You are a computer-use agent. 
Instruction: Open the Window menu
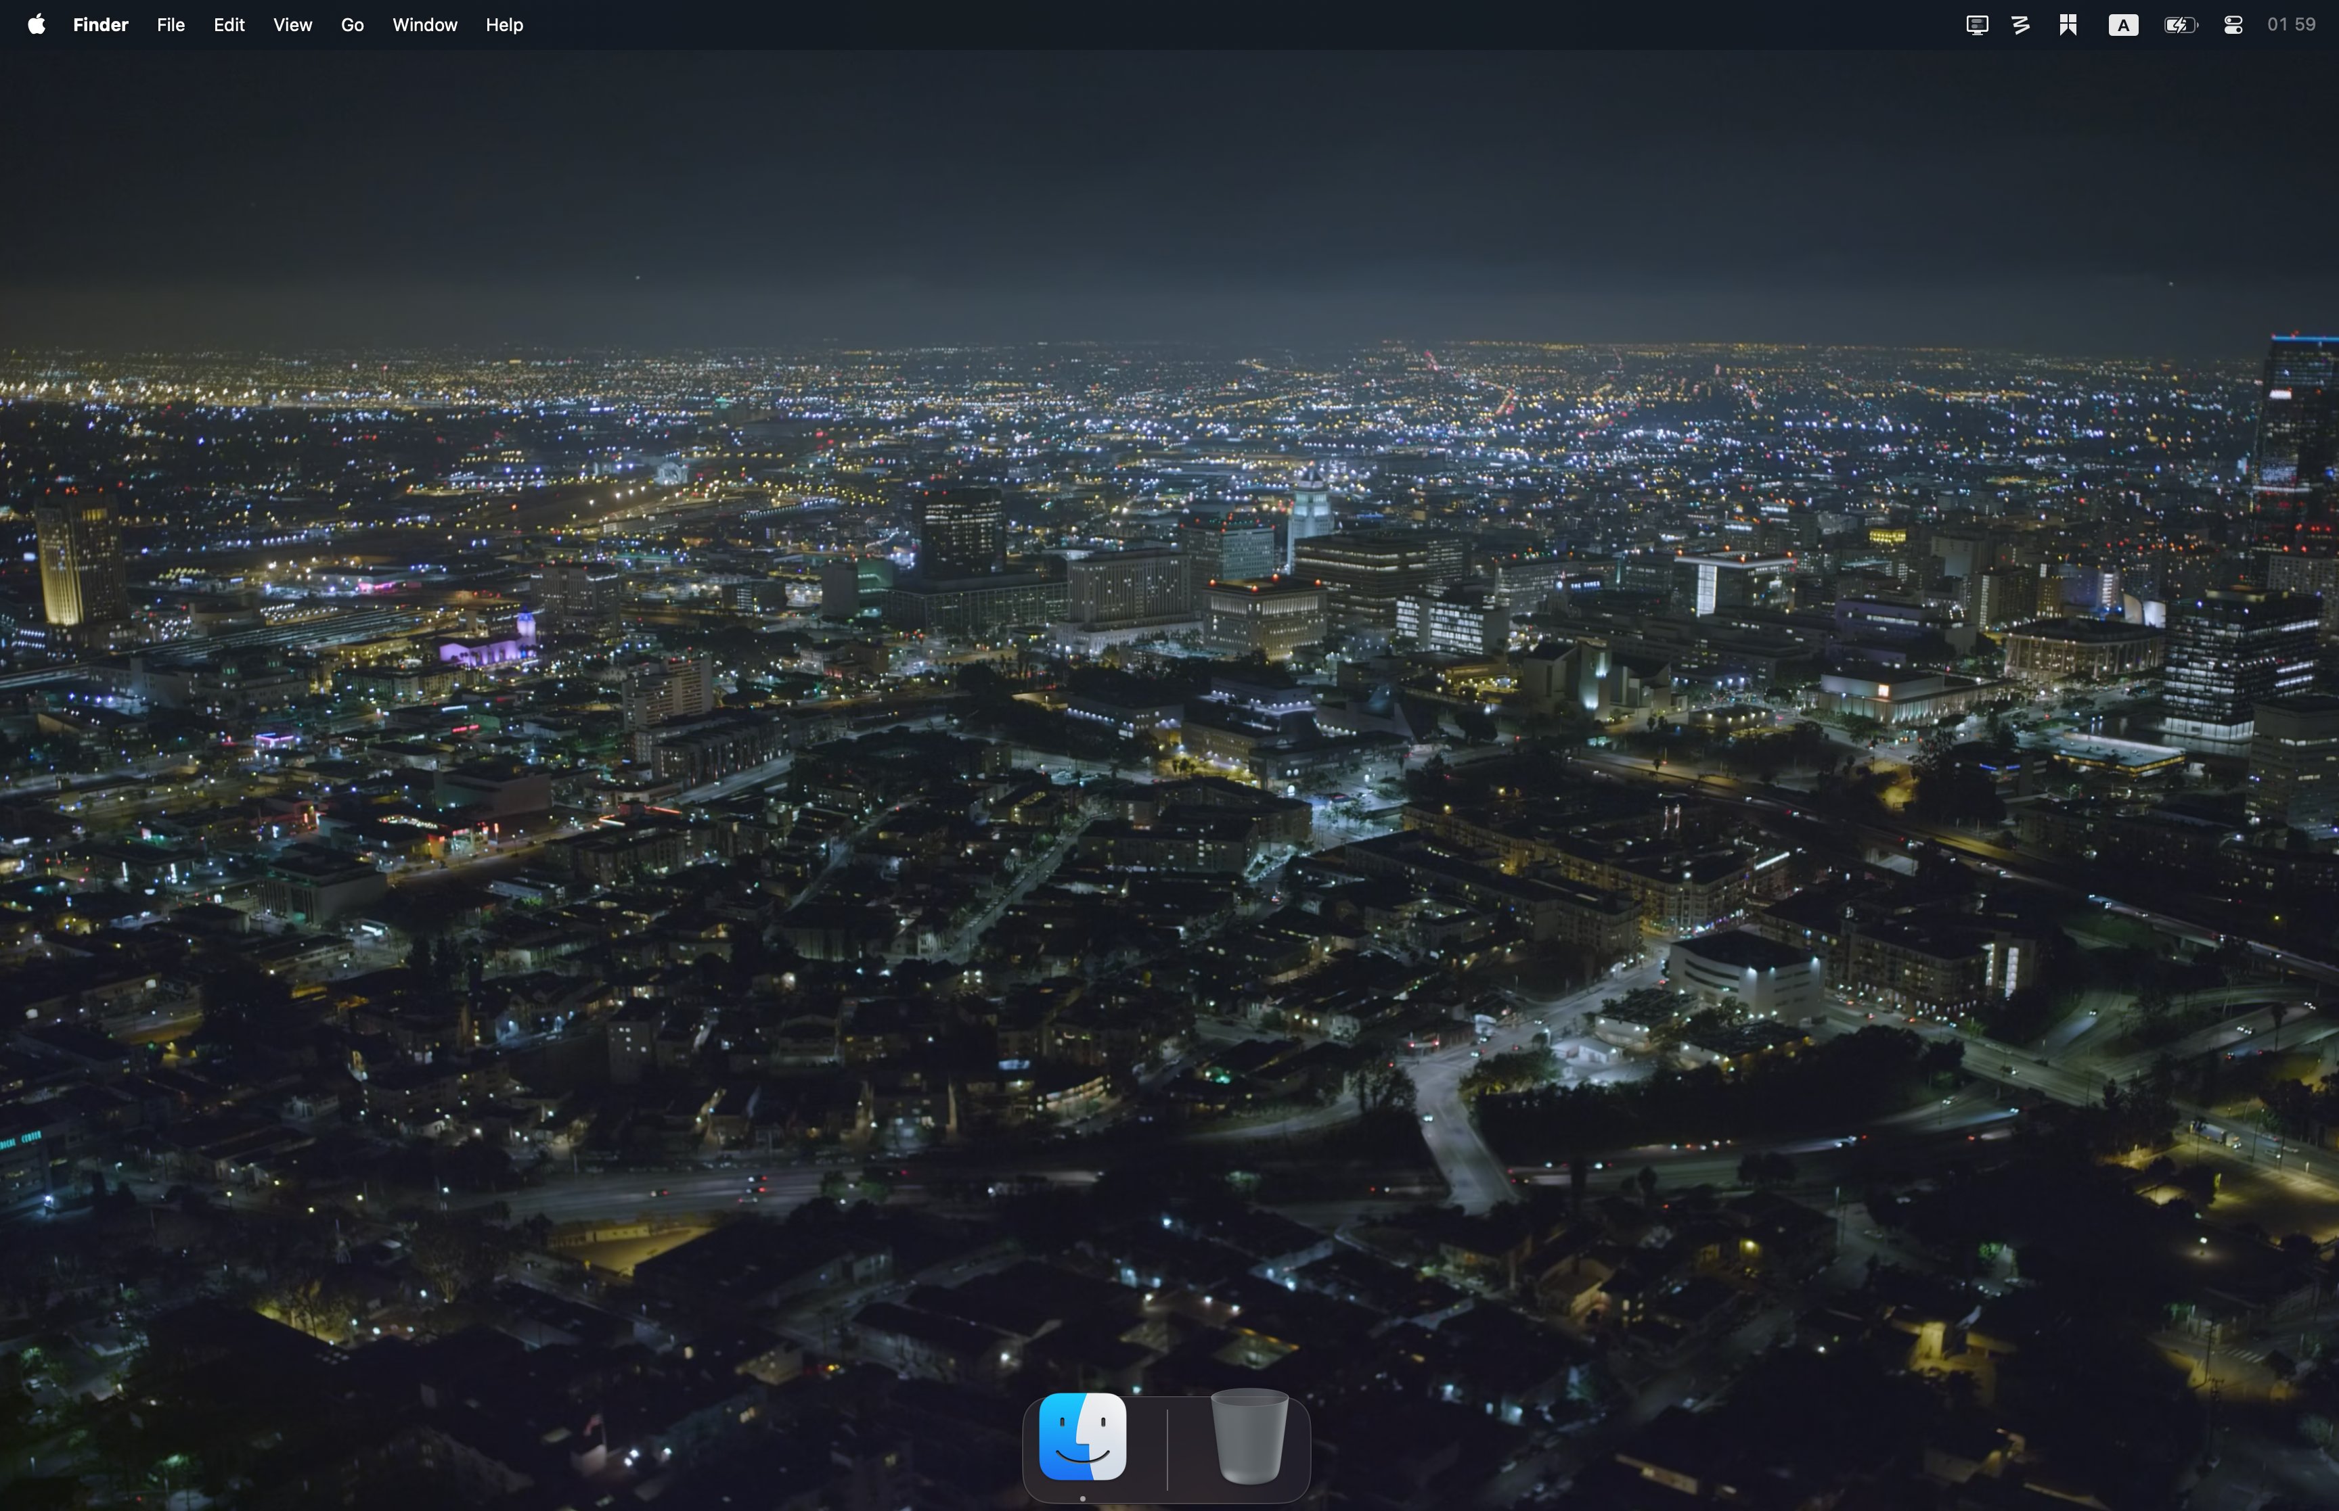[424, 24]
